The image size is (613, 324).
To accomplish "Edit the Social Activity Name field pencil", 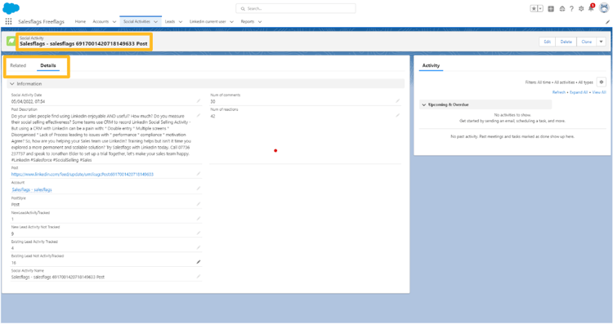I will pos(199,277).
